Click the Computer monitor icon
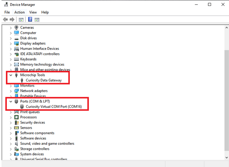The width and height of the screenshot is (229, 167). coord(16,33)
